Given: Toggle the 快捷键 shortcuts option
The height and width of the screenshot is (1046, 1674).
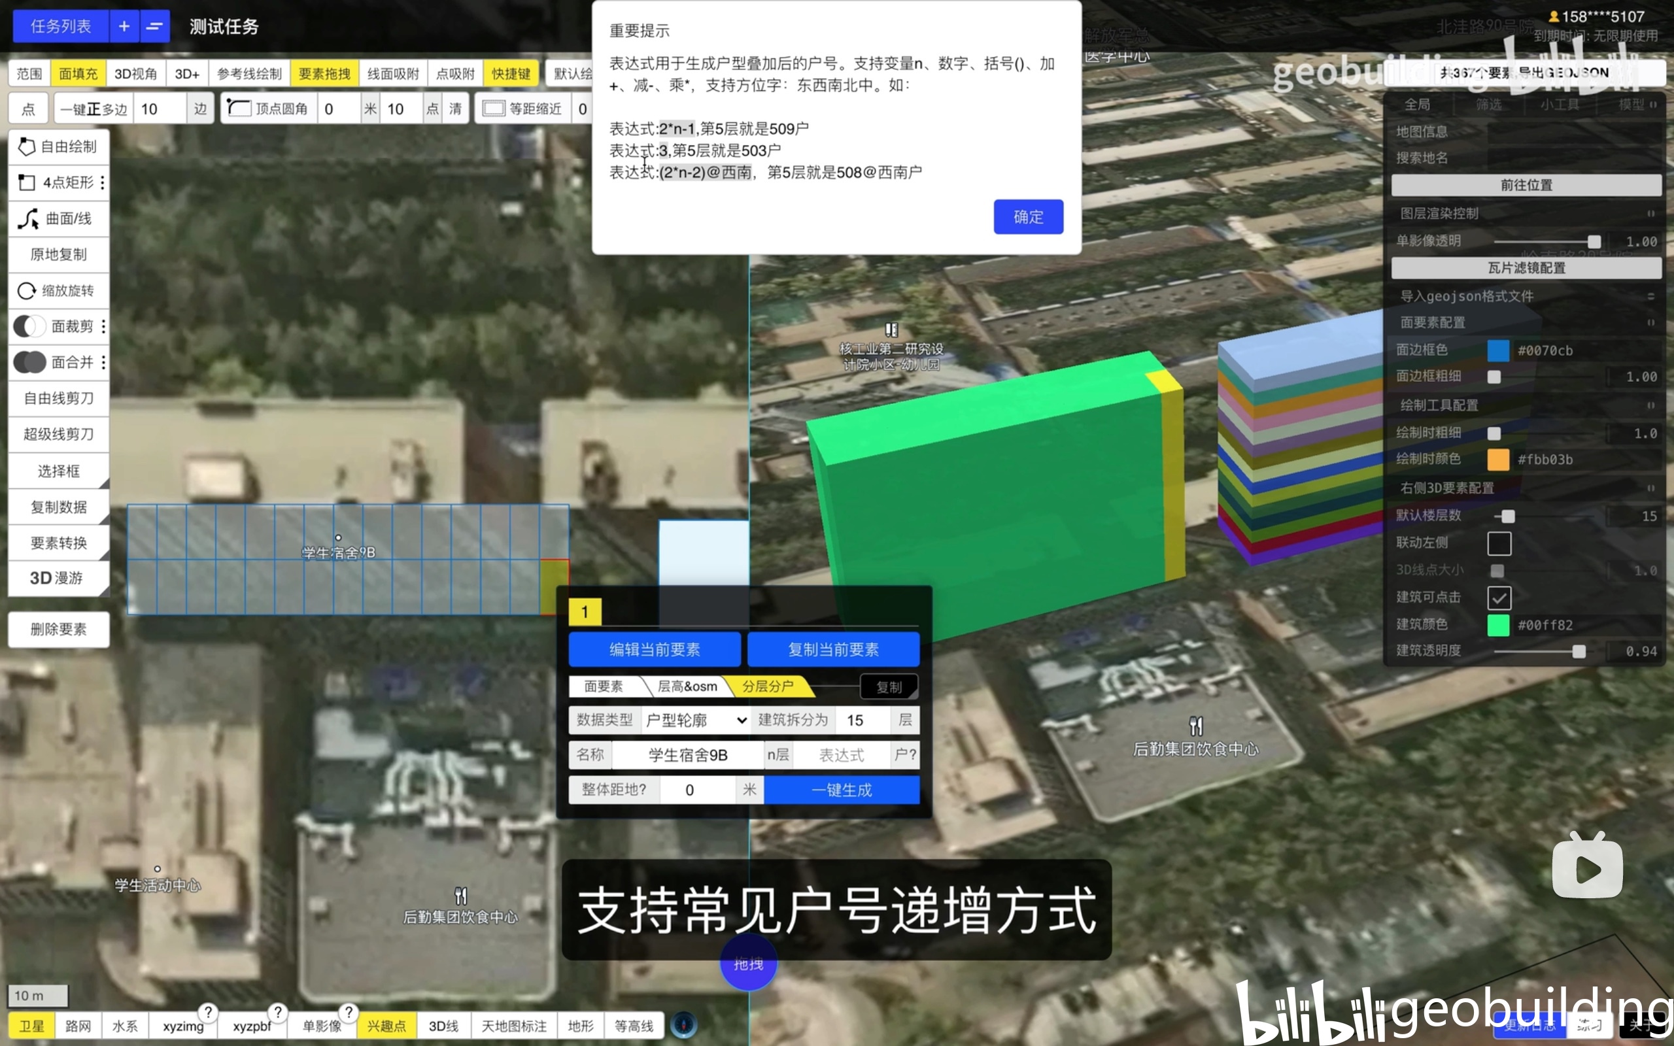Looking at the screenshot, I should pos(511,73).
